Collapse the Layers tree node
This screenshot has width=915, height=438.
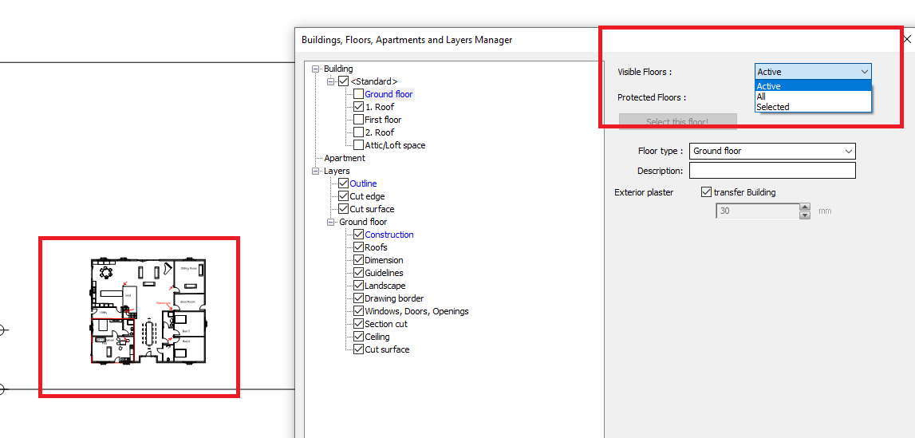[316, 172]
